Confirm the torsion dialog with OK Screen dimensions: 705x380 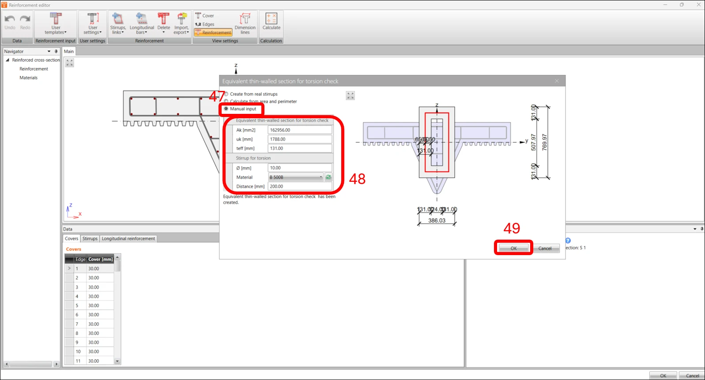point(514,248)
